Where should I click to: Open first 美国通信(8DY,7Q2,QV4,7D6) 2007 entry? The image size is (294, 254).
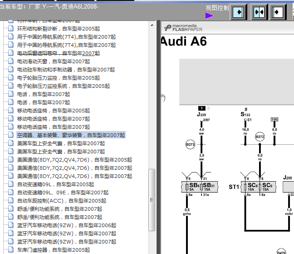point(74,168)
